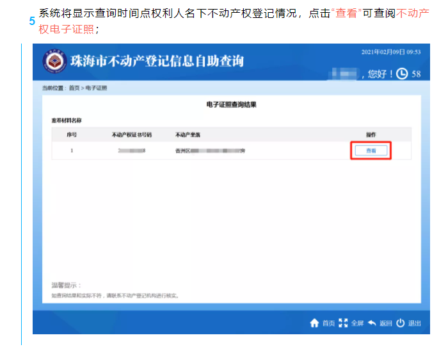Image resolution: width=448 pixels, height=349 pixels.
Task: Click the 序号 column header
Action: [72, 134]
